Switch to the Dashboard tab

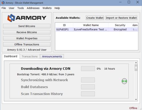click(x=11, y=56)
